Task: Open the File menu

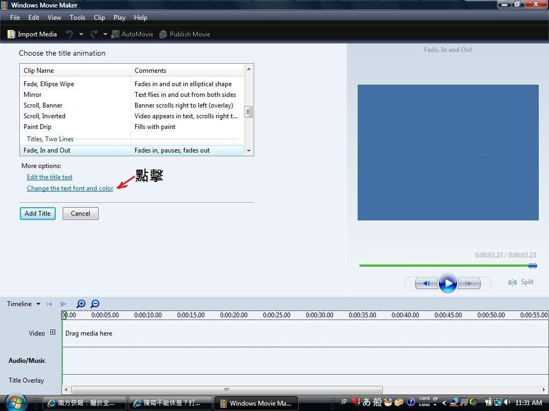Action: click(x=15, y=18)
